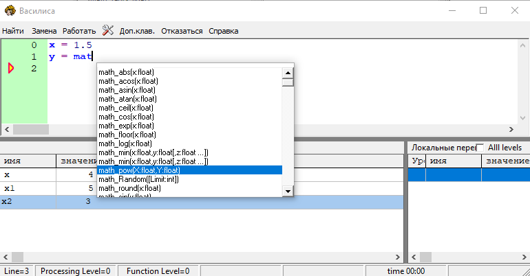Toggle the Alll levels checkbox
This screenshot has height=276, width=530.
[480, 148]
